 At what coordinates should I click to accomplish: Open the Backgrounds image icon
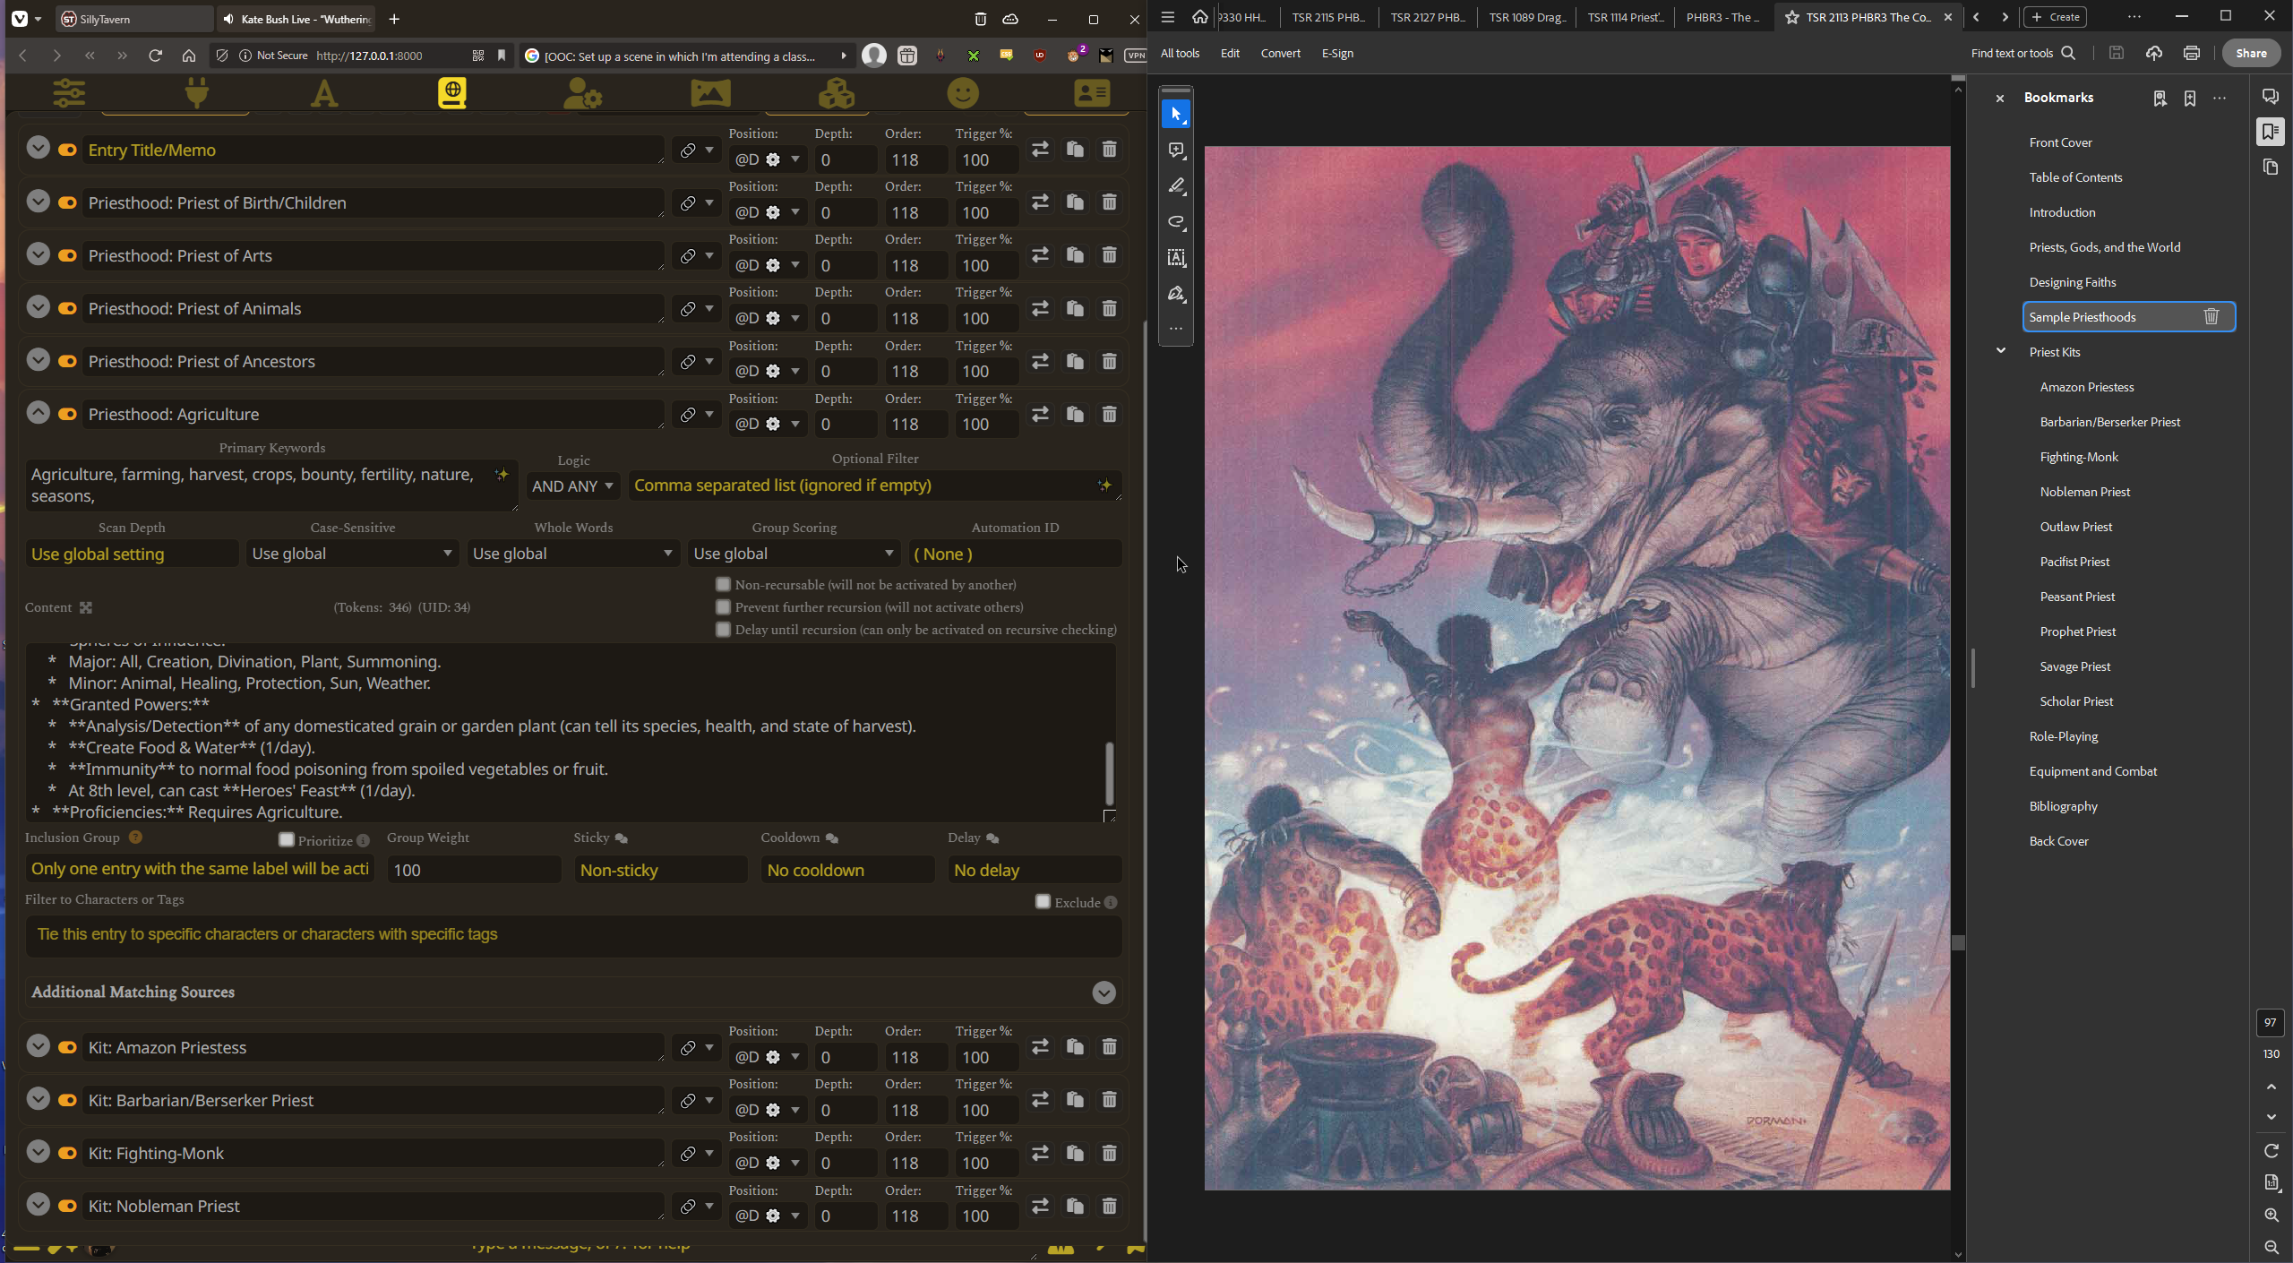pos(710,93)
